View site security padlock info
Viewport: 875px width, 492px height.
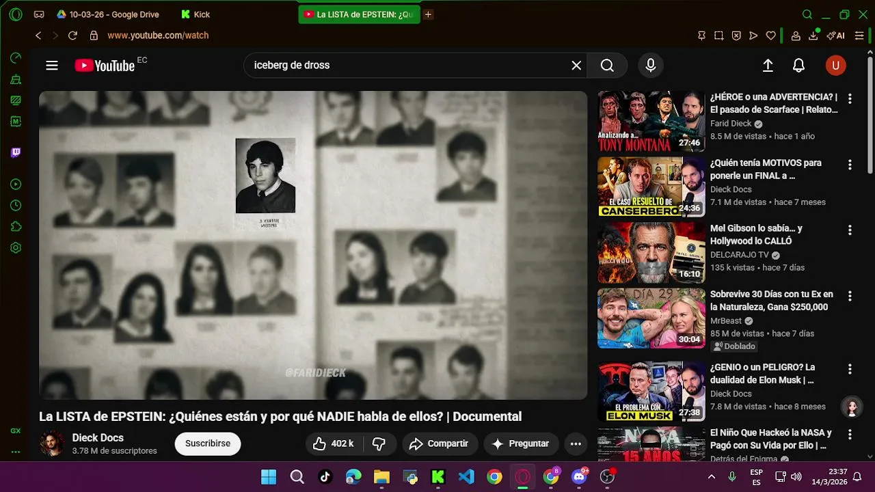pyautogui.click(x=94, y=36)
